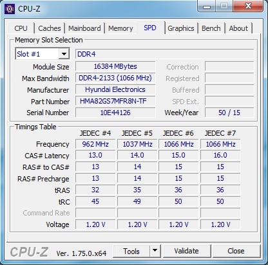Click CAS# Latency value 14.0
268x265 pixels.
(137, 155)
